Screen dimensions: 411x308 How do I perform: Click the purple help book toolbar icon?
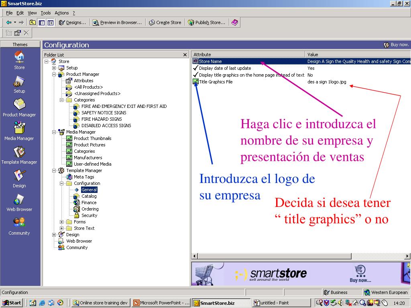[x=234, y=22]
